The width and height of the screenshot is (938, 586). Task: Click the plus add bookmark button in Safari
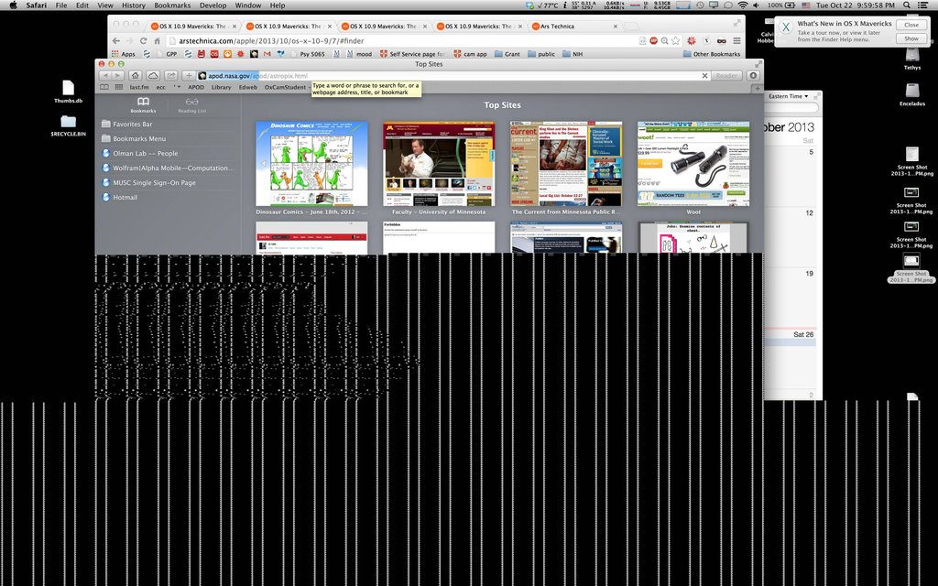tap(189, 76)
